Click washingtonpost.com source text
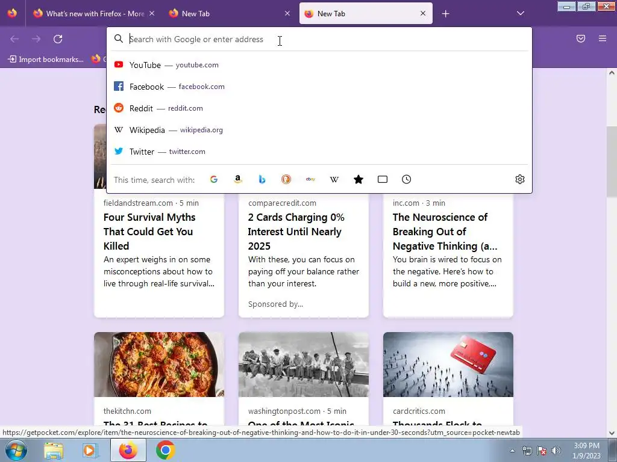The height and width of the screenshot is (462, 617). click(x=284, y=411)
